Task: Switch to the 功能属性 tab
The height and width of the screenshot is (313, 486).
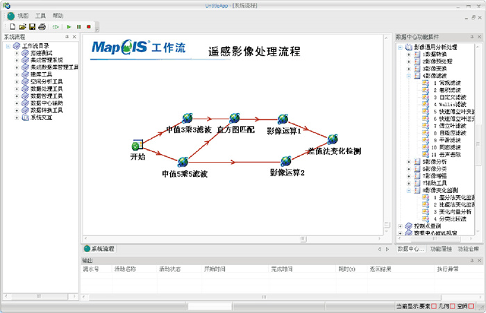Action: point(441,249)
